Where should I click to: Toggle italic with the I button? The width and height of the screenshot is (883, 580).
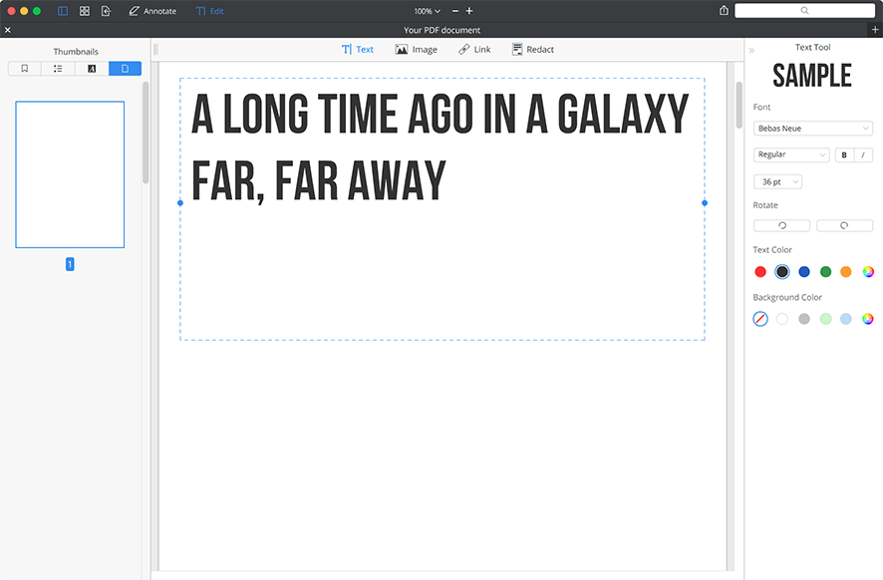coord(863,154)
